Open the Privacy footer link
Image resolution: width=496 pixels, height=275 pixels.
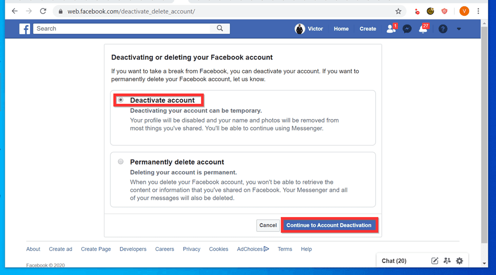(x=192, y=249)
